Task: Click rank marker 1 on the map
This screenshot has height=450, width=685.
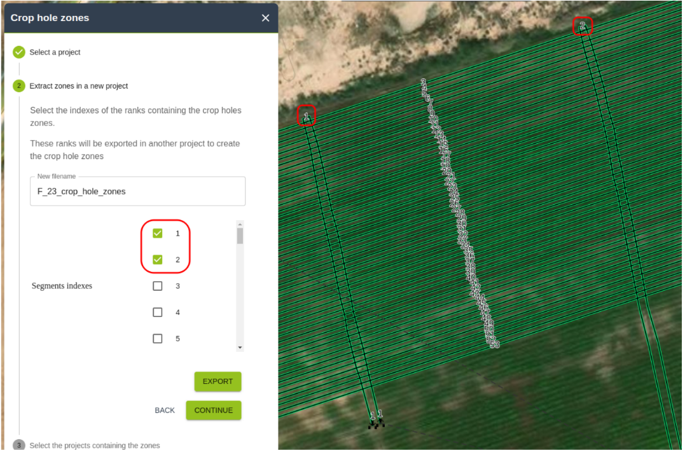Action: tap(307, 116)
